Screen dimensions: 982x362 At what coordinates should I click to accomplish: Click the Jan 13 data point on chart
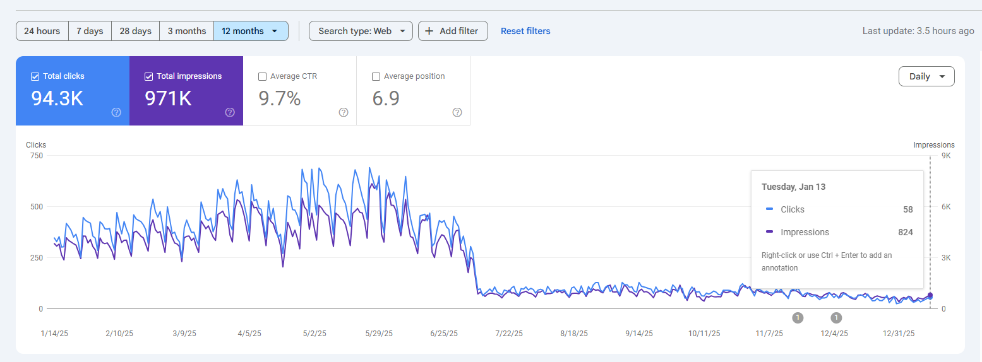click(x=930, y=296)
